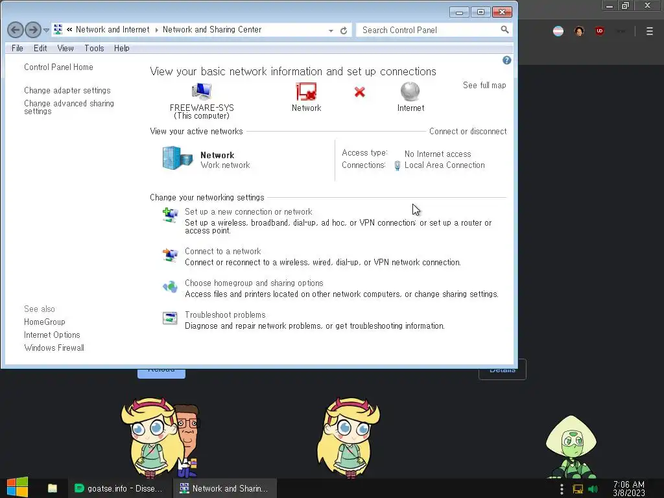This screenshot has height=498, width=664.
Task: Open See full map link
Action: pos(484,85)
